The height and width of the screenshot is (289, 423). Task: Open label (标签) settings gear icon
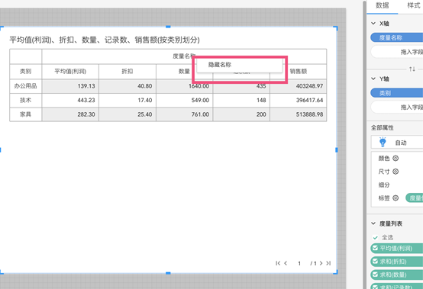point(396,198)
